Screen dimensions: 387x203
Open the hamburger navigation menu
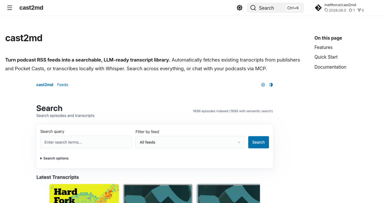coord(10,8)
